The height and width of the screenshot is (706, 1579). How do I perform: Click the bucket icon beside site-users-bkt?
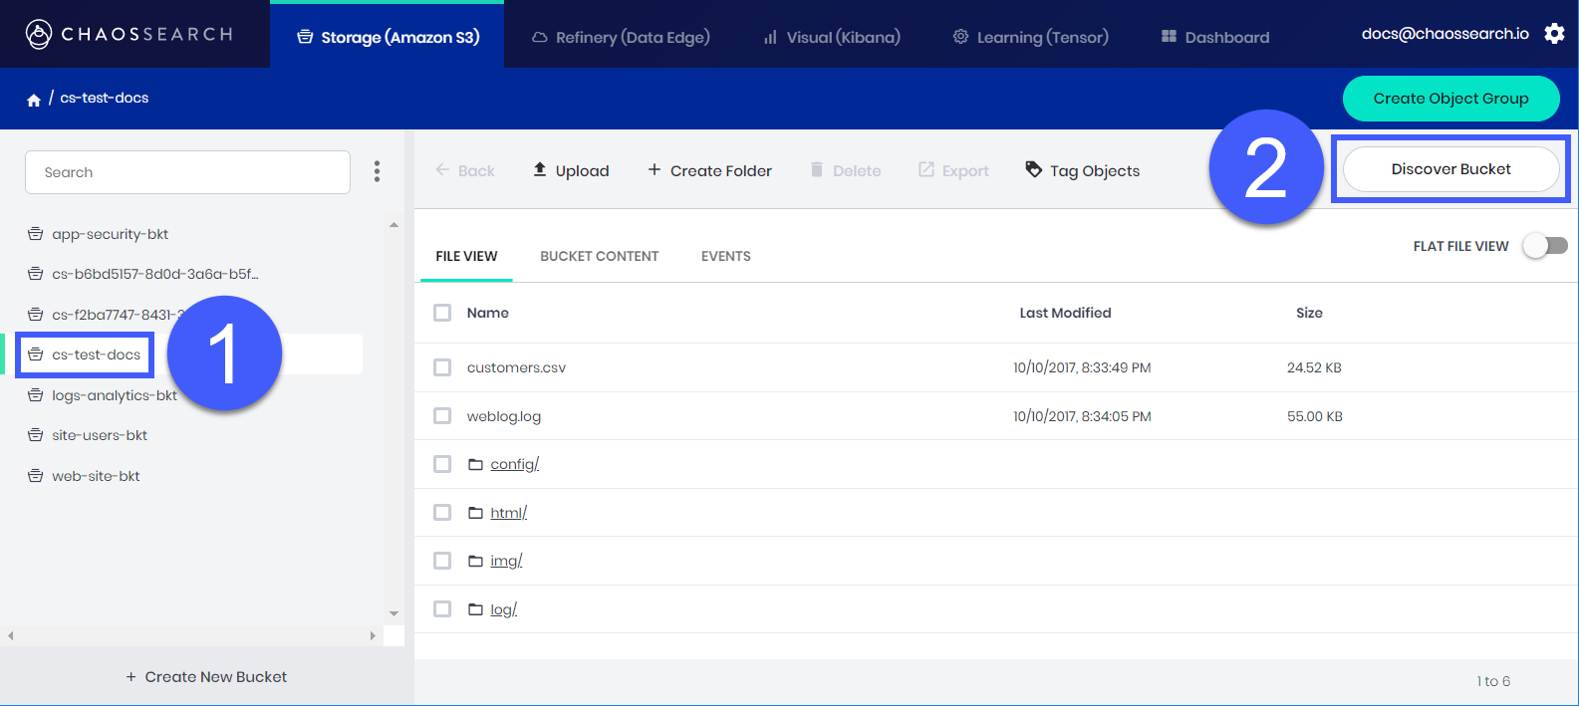35,435
